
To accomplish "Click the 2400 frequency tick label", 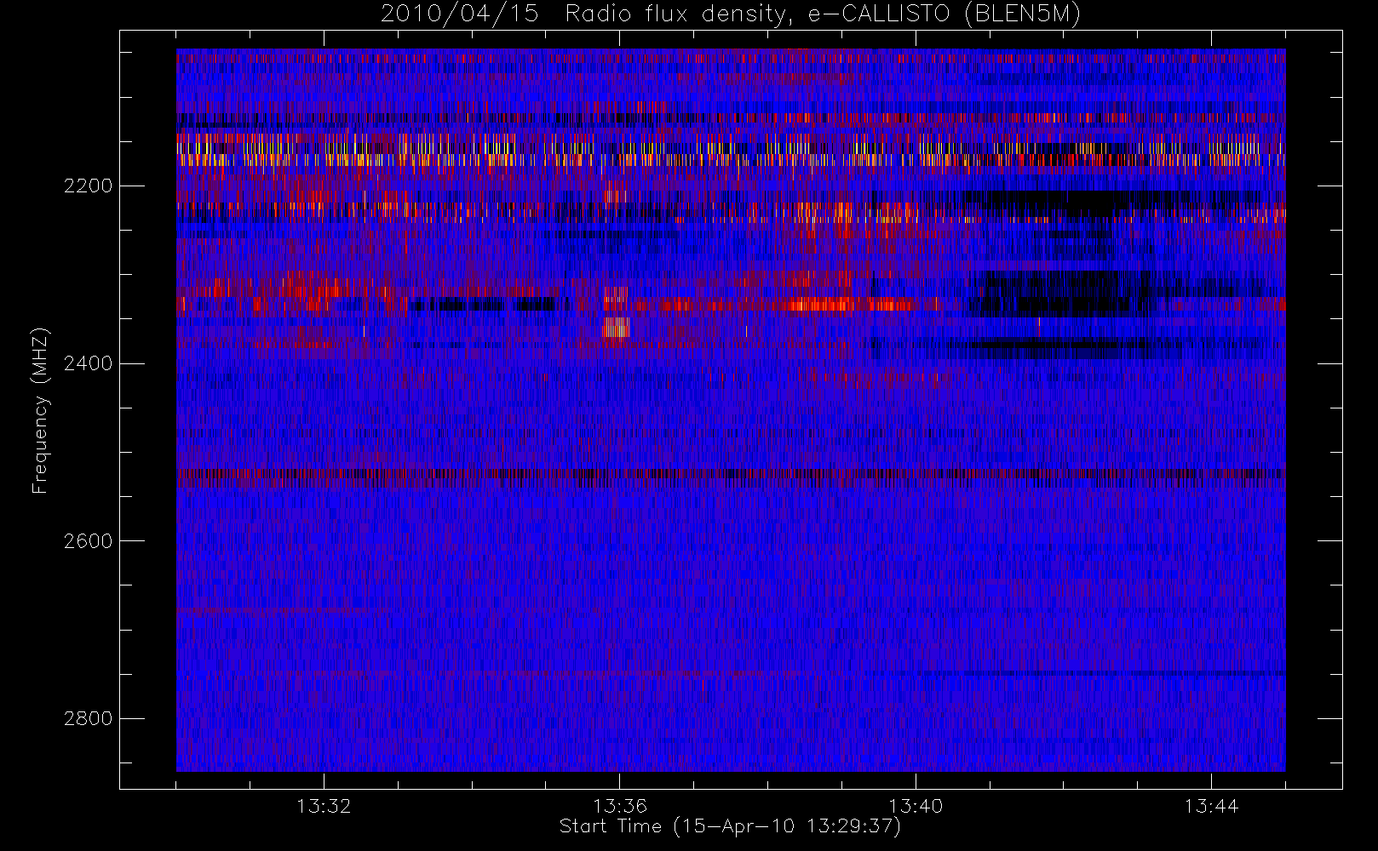I will (x=88, y=363).
